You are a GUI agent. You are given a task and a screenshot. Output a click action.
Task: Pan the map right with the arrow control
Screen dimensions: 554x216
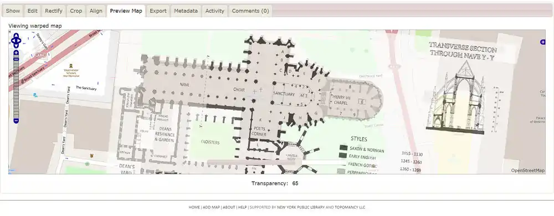[19, 40]
